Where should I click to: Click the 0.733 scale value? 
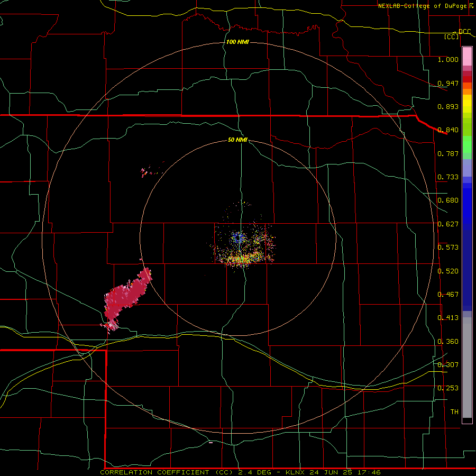(x=448, y=177)
